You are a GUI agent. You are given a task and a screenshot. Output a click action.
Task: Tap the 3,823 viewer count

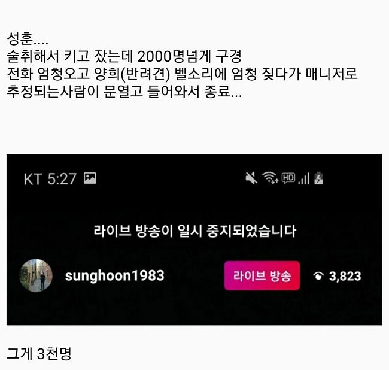pyautogui.click(x=345, y=276)
